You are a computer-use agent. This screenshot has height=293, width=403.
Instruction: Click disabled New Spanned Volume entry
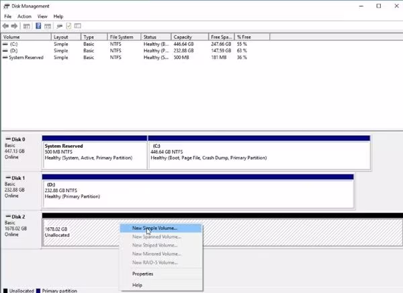[x=161, y=237]
